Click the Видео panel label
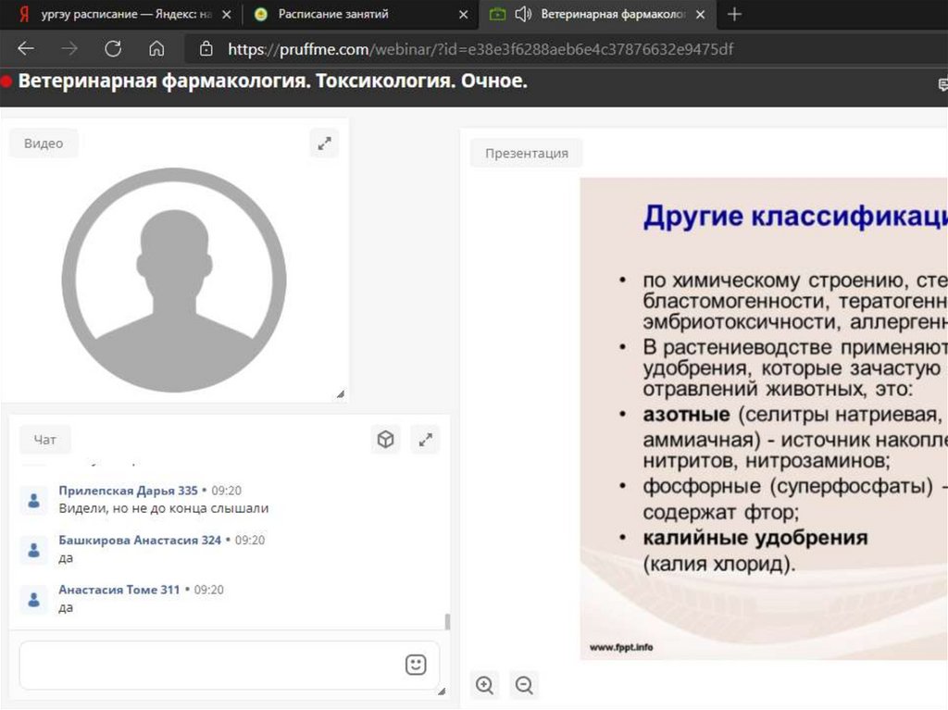948x710 pixels. [x=44, y=143]
